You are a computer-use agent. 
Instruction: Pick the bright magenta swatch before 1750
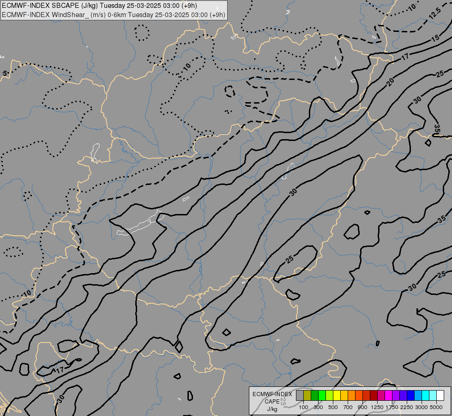389,396
